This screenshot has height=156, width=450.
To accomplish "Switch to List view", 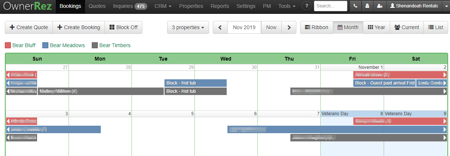I will point(436,27).
